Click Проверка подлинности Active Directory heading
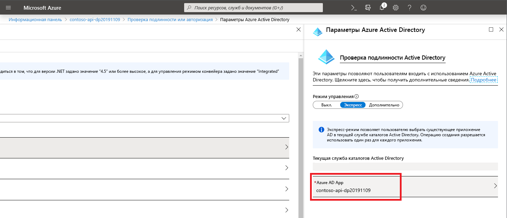Screen dimensions: 507x218 click(x=393, y=58)
